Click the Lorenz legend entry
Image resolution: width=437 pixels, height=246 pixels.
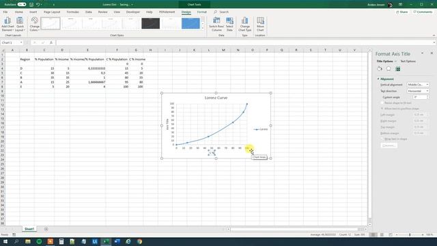pos(261,129)
